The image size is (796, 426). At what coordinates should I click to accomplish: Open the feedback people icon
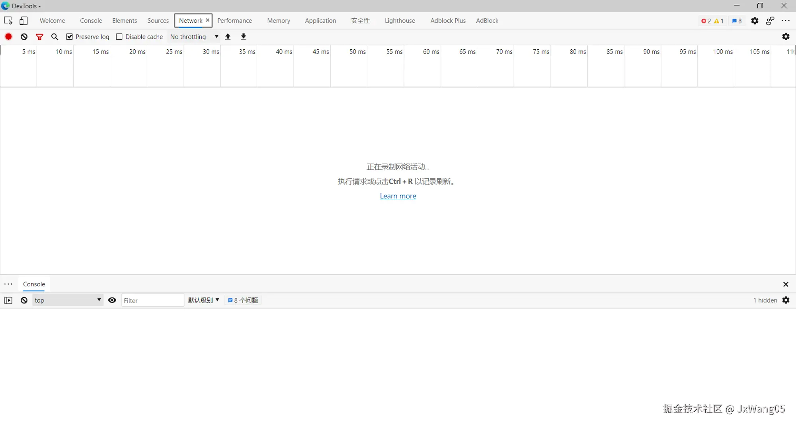(x=770, y=21)
